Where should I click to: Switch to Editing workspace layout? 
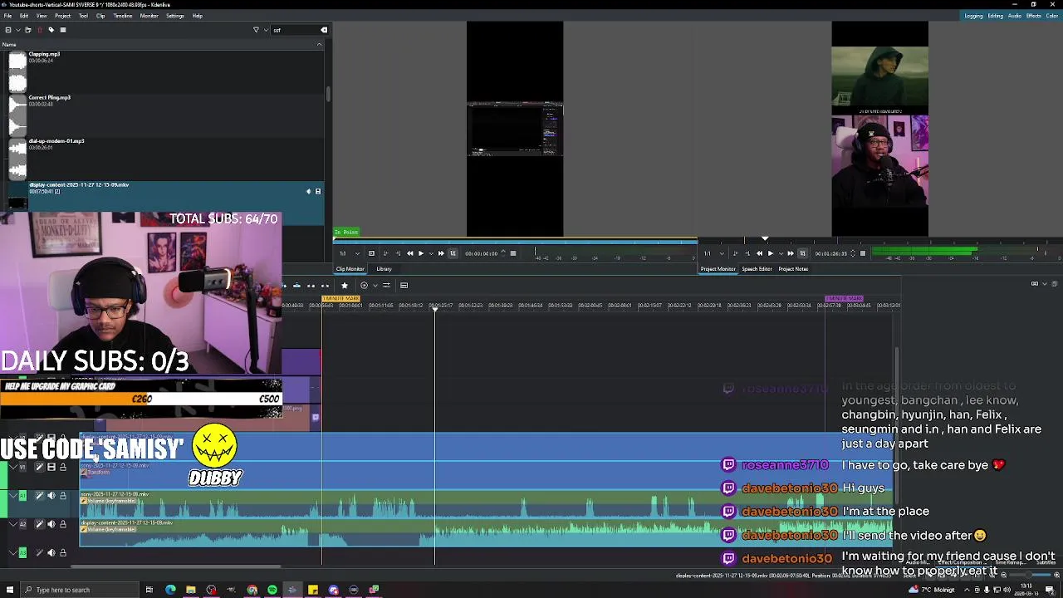click(x=995, y=16)
